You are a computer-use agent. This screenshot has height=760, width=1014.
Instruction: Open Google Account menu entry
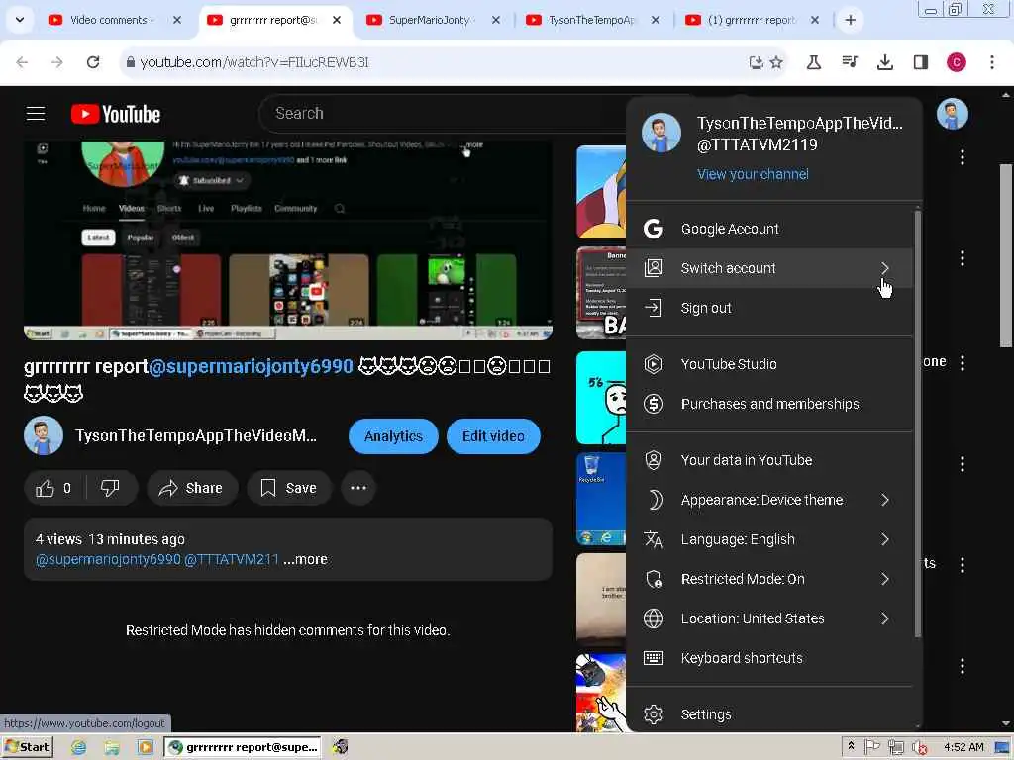(x=769, y=229)
